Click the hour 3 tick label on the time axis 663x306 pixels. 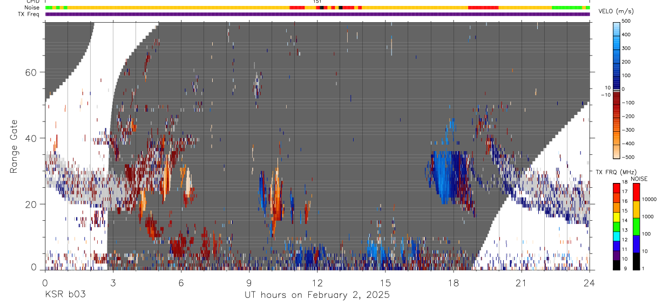pyautogui.click(x=113, y=283)
